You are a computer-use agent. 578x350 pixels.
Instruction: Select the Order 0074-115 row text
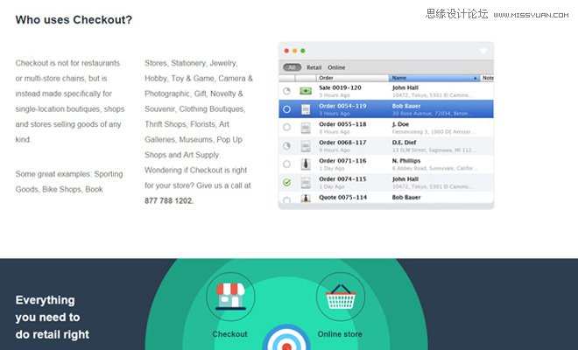(x=342, y=179)
